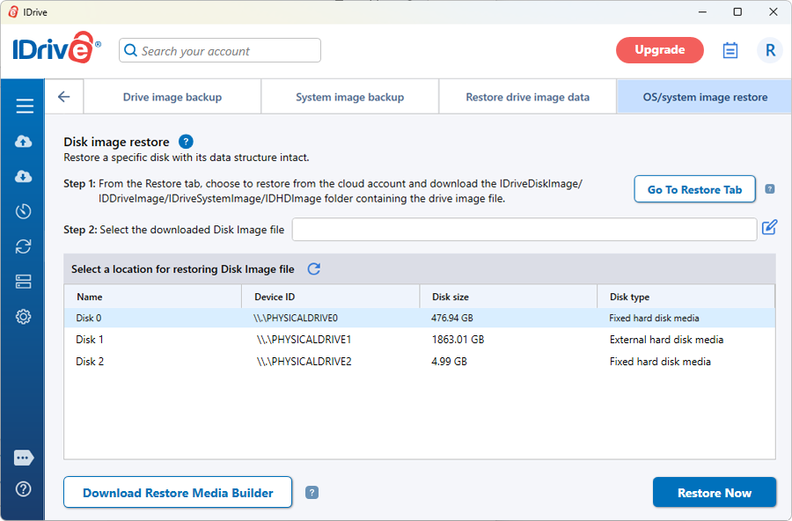792x521 pixels.
Task: Click the Disk size column header
Action: click(x=509, y=297)
